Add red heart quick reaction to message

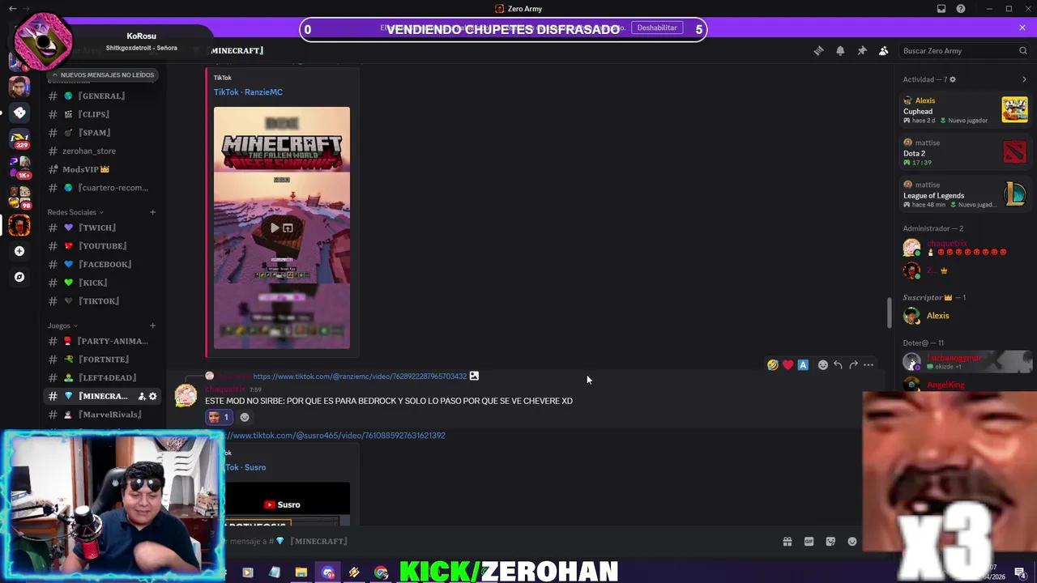point(788,365)
